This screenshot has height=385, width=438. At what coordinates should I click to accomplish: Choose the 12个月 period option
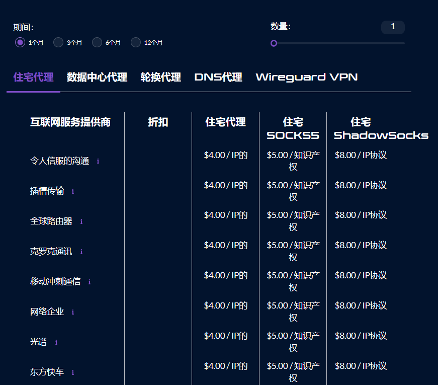coord(136,42)
